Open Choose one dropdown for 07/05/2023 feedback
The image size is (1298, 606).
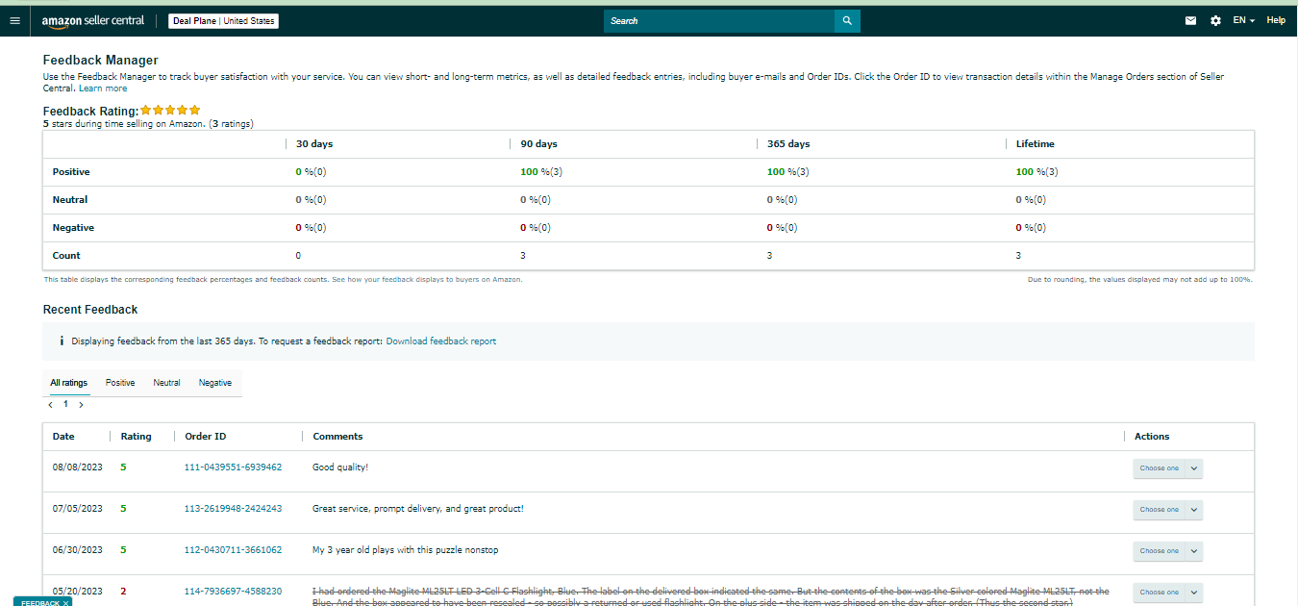pyautogui.click(x=1167, y=510)
